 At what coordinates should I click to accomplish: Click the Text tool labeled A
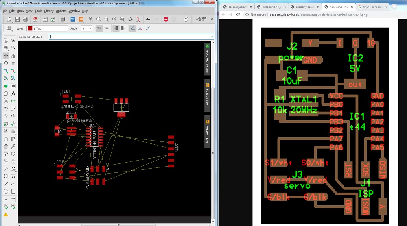(13, 93)
